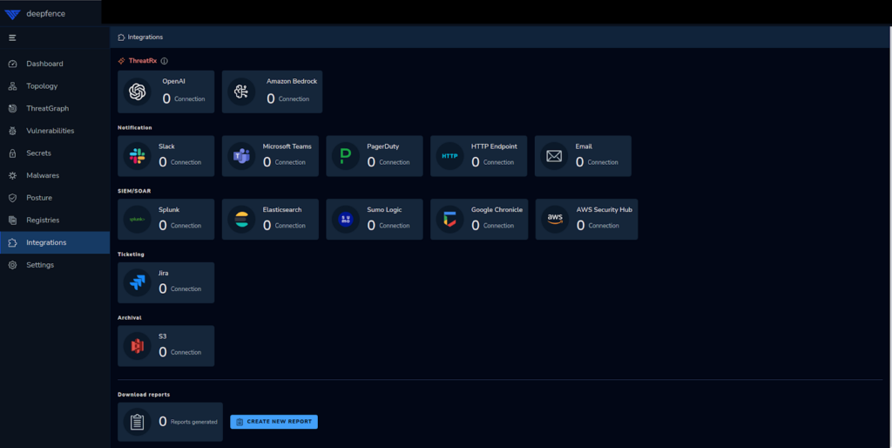Open Settings from the sidebar
Screen dimensions: 892x448
click(55, 265)
